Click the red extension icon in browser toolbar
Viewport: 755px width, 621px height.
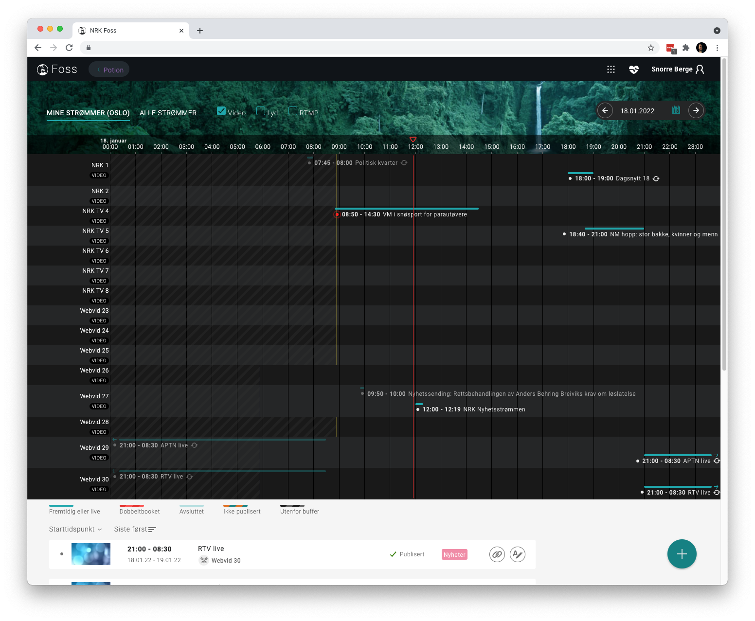(x=671, y=48)
